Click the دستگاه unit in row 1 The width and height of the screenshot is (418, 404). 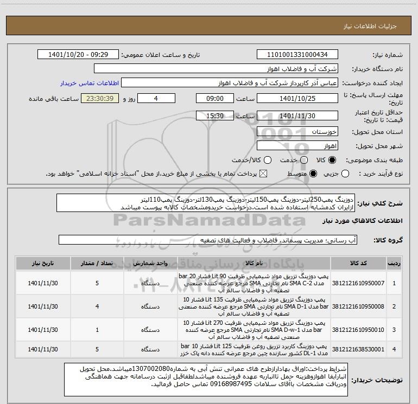(x=150, y=283)
